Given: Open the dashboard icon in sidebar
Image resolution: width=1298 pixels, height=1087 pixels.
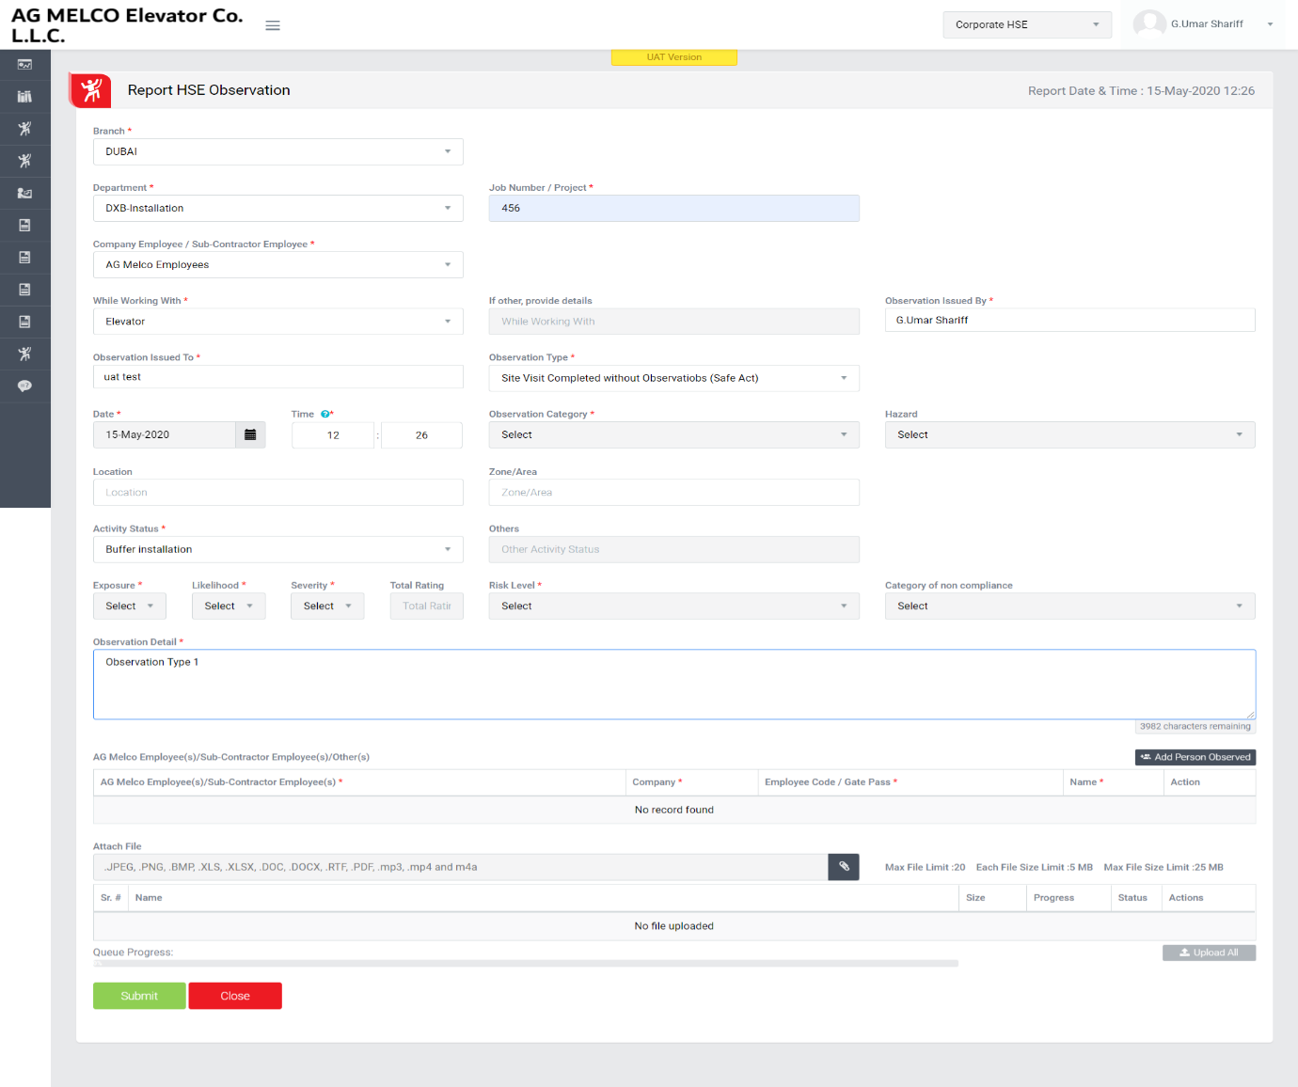Looking at the screenshot, I should pos(24,65).
